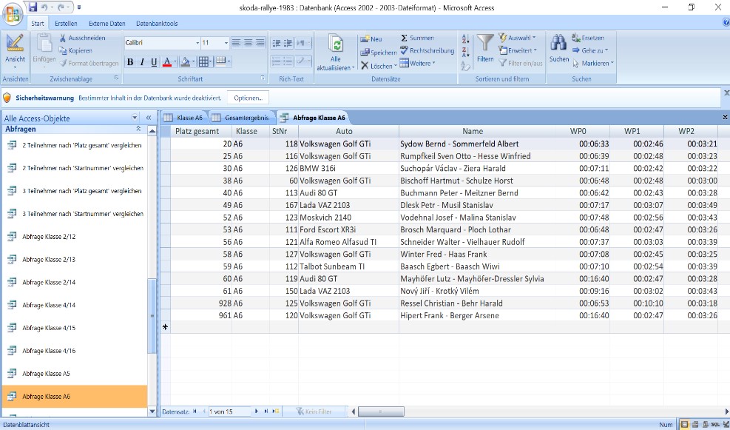Switch to the Klasse A6 table tab

[184, 118]
